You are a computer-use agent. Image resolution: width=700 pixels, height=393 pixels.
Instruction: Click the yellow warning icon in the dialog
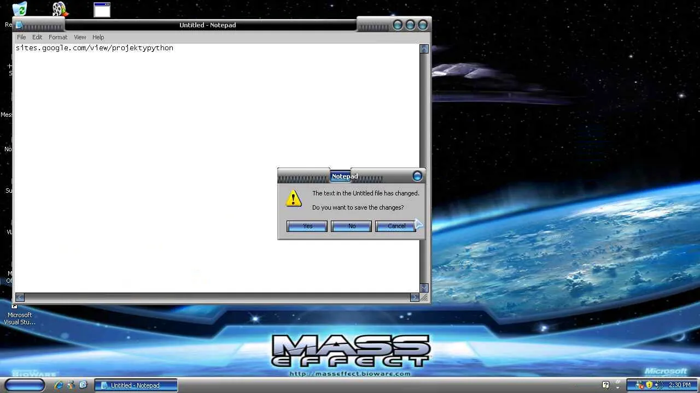click(x=294, y=199)
